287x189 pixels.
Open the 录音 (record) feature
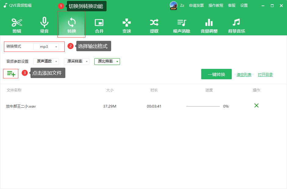click(x=44, y=24)
